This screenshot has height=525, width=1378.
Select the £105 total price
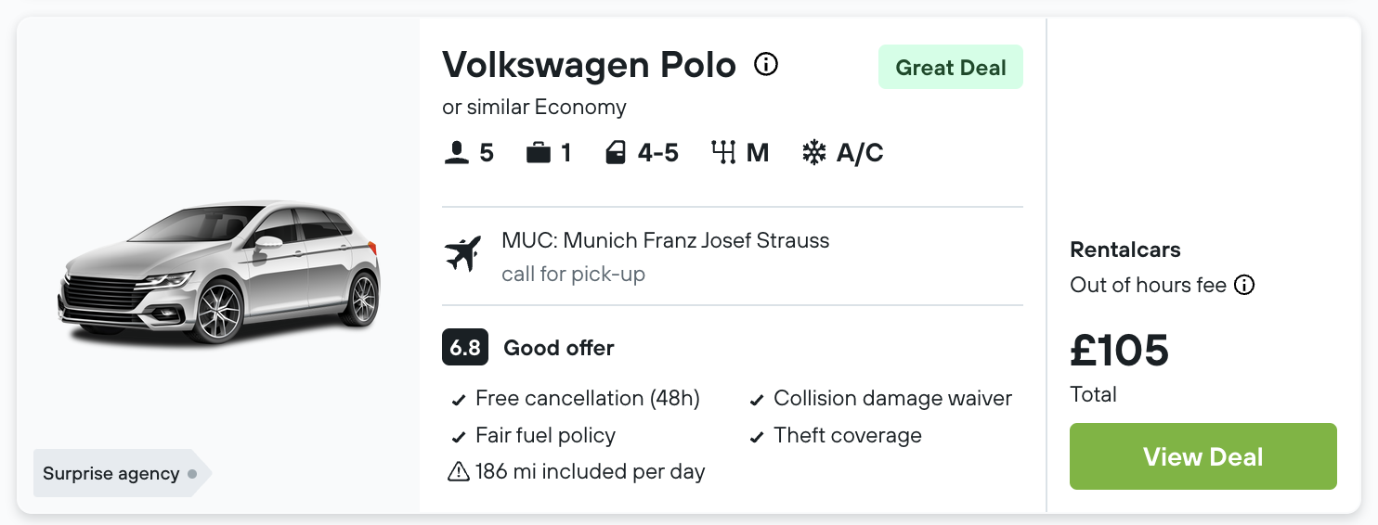[x=1120, y=350]
